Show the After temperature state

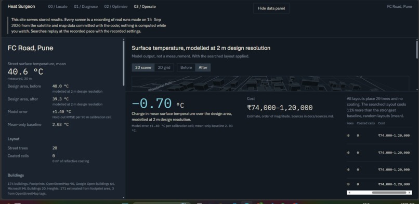(203, 67)
